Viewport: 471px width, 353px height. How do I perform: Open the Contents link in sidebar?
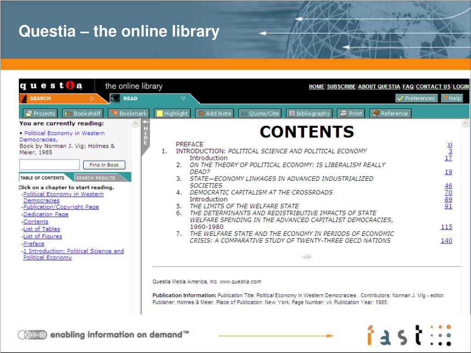pyautogui.click(x=36, y=222)
